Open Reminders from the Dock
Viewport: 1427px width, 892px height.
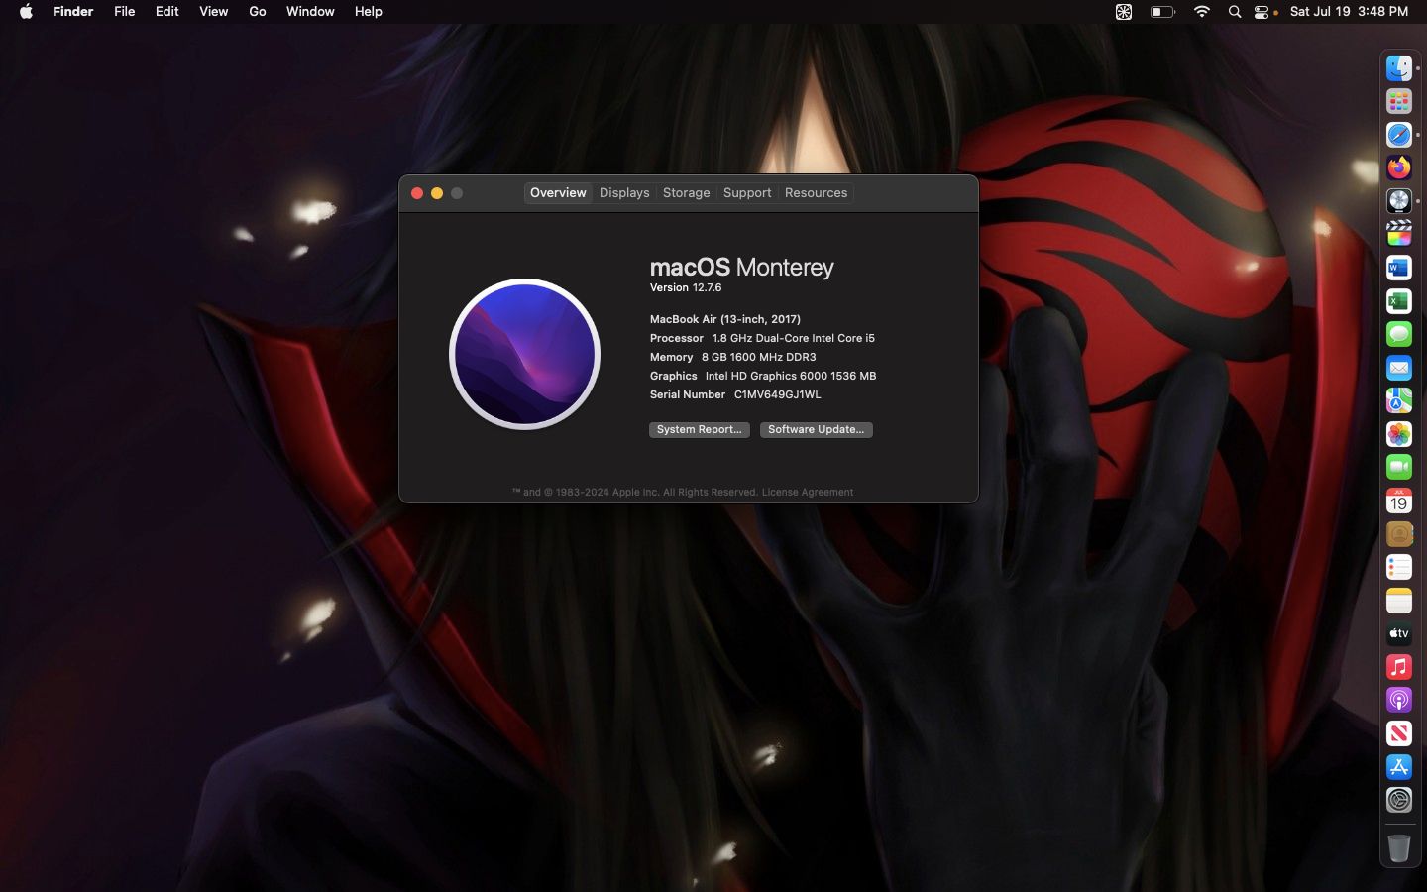pyautogui.click(x=1398, y=567)
